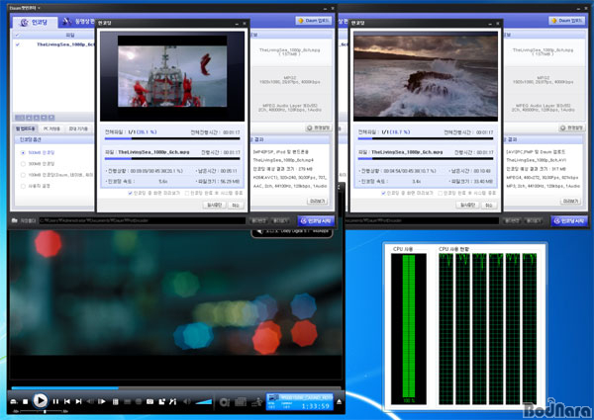Screen dimensions: 594x420
Task: Select the 500MB 인코딩 radio option
Action: pyautogui.click(x=23, y=153)
